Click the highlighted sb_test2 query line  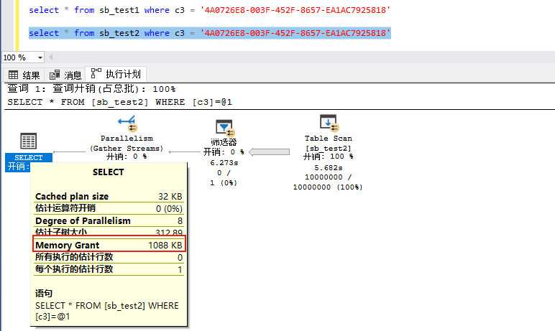[x=209, y=33]
